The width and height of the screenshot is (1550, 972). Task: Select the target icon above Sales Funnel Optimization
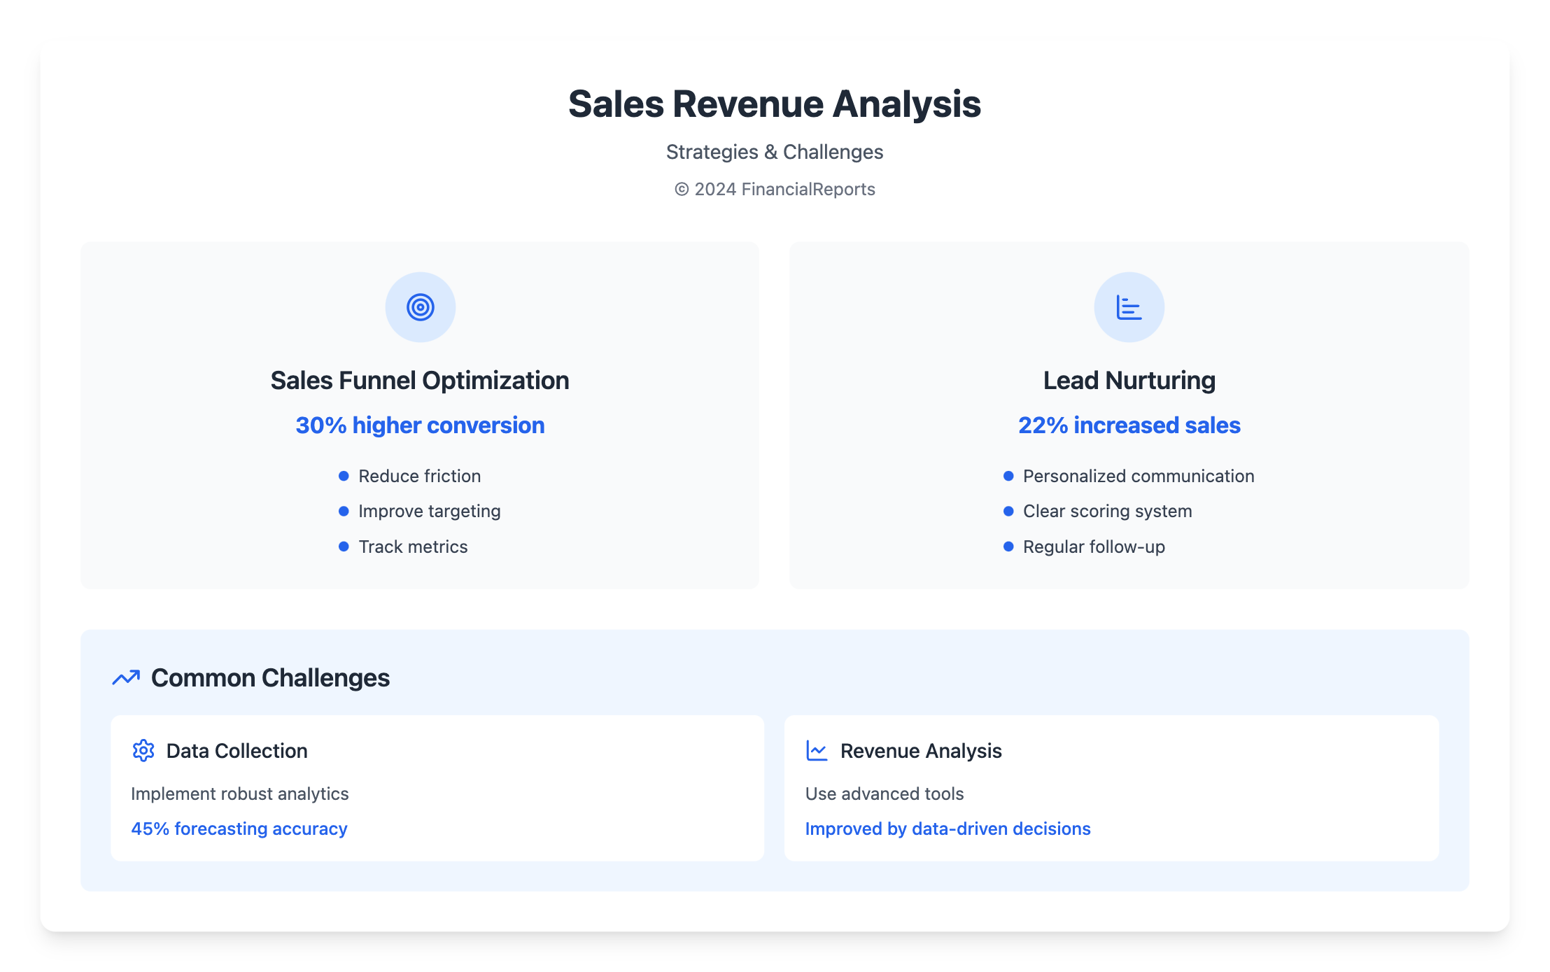point(420,307)
